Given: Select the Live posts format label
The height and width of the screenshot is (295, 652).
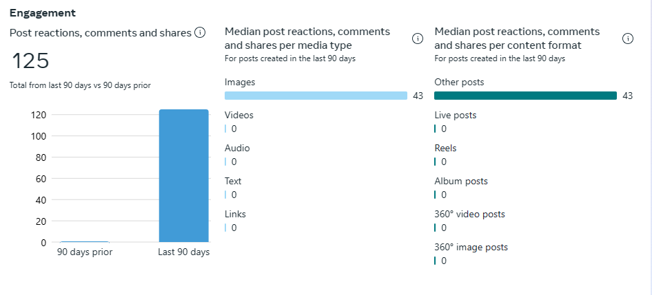Looking at the screenshot, I should [x=455, y=115].
